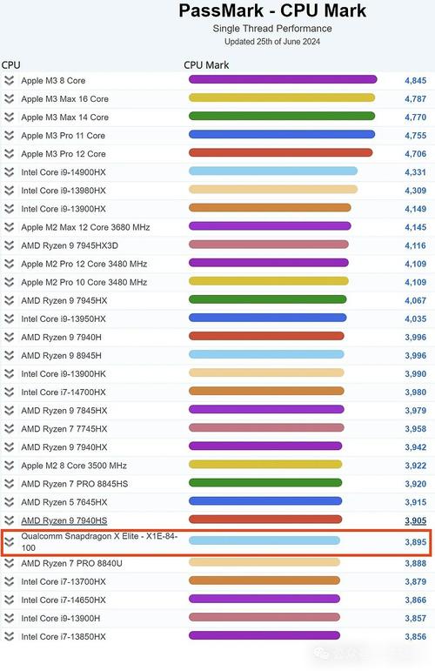Open the AMD Ryzen 7 PRO 8840U link

click(71, 563)
